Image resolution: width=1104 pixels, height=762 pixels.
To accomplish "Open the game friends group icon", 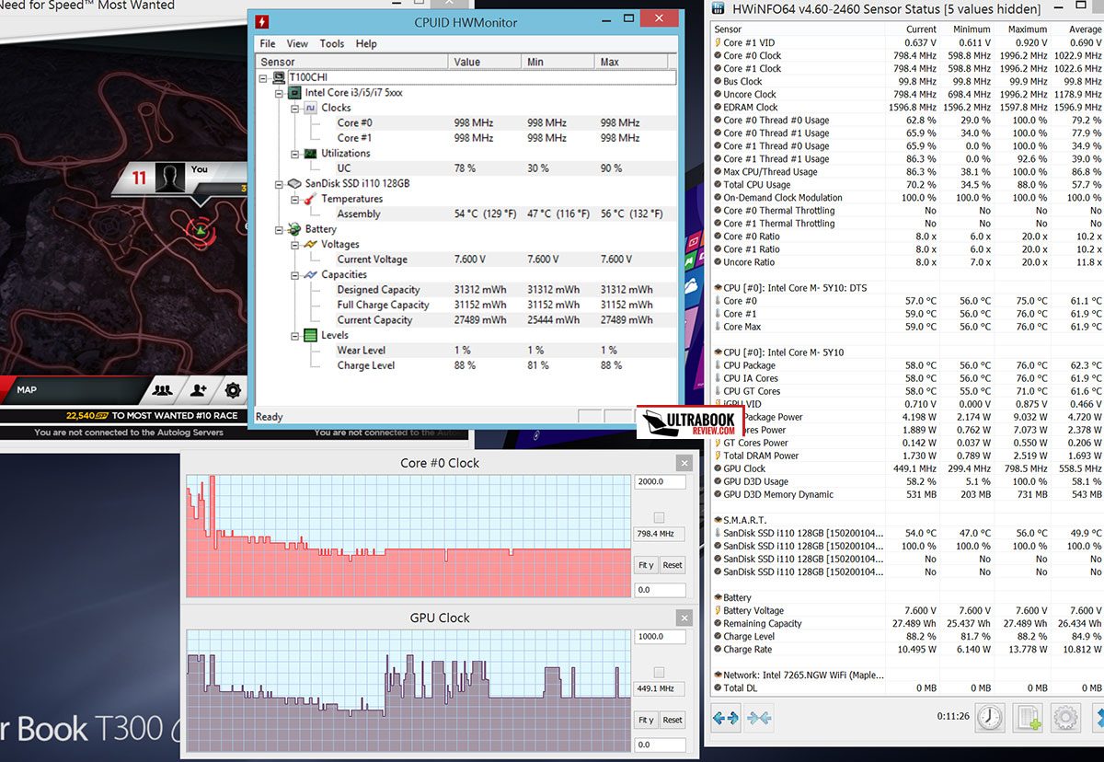I will point(163,390).
